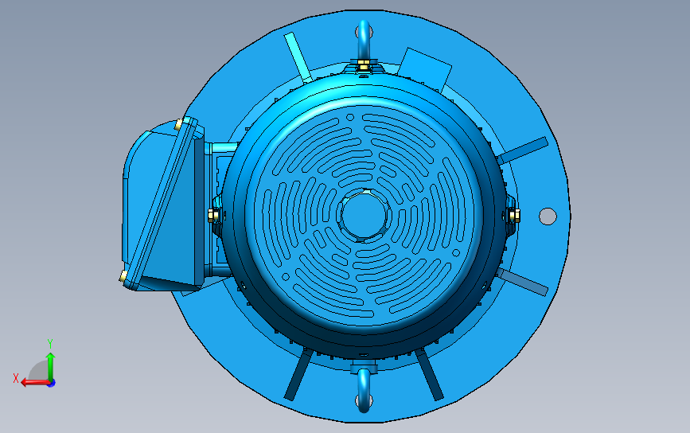The width and height of the screenshot is (690, 433).
Task: Select the lower-right stiffening rib near flange edge
Action: point(523,282)
